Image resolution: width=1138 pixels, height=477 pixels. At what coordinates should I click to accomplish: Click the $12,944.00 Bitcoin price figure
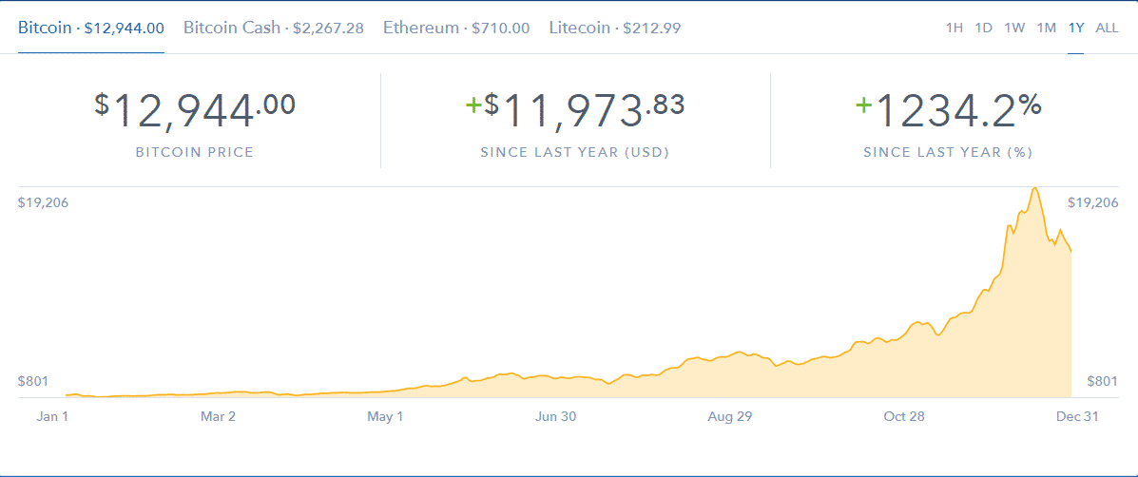click(195, 111)
